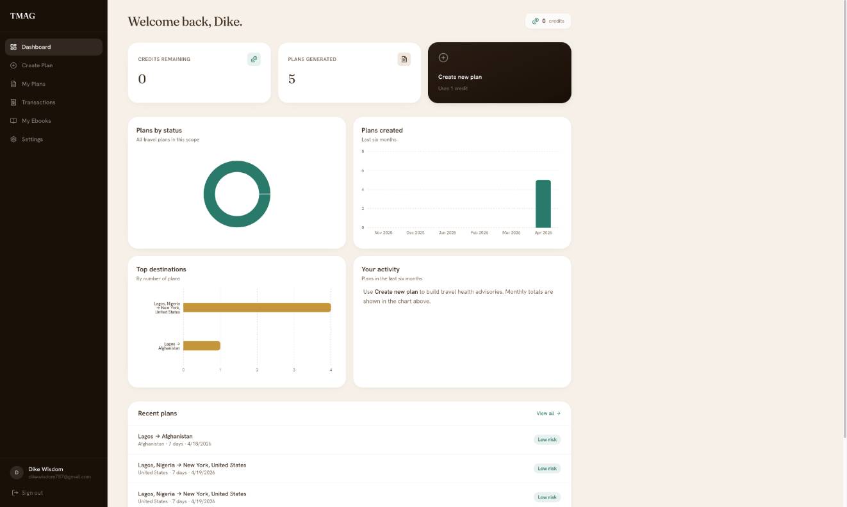The width and height of the screenshot is (847, 507).
Task: Open the Lagos → Afghanistan recent plan
Action: 349,440
